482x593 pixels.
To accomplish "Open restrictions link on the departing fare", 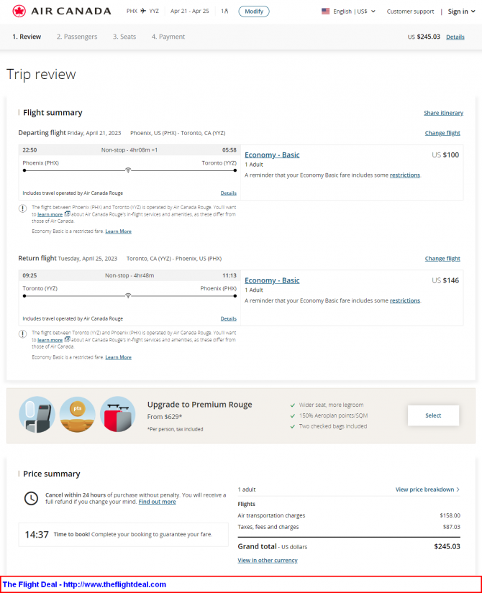I will point(405,175).
